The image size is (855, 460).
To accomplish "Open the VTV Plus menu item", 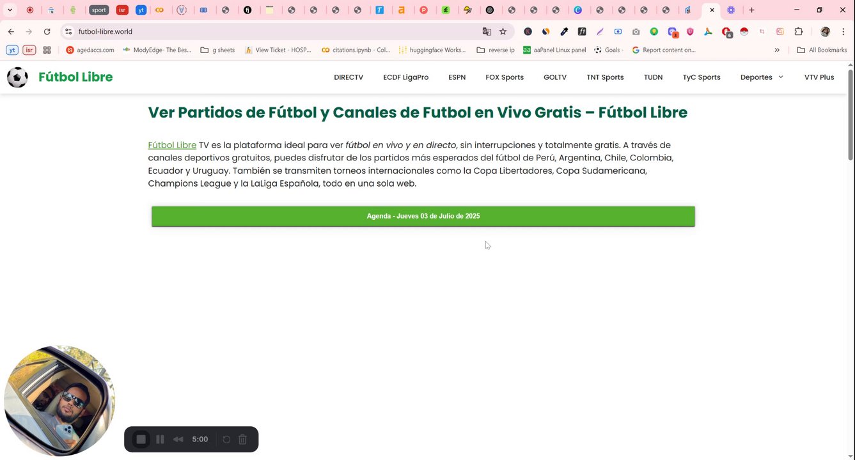I will [x=819, y=77].
